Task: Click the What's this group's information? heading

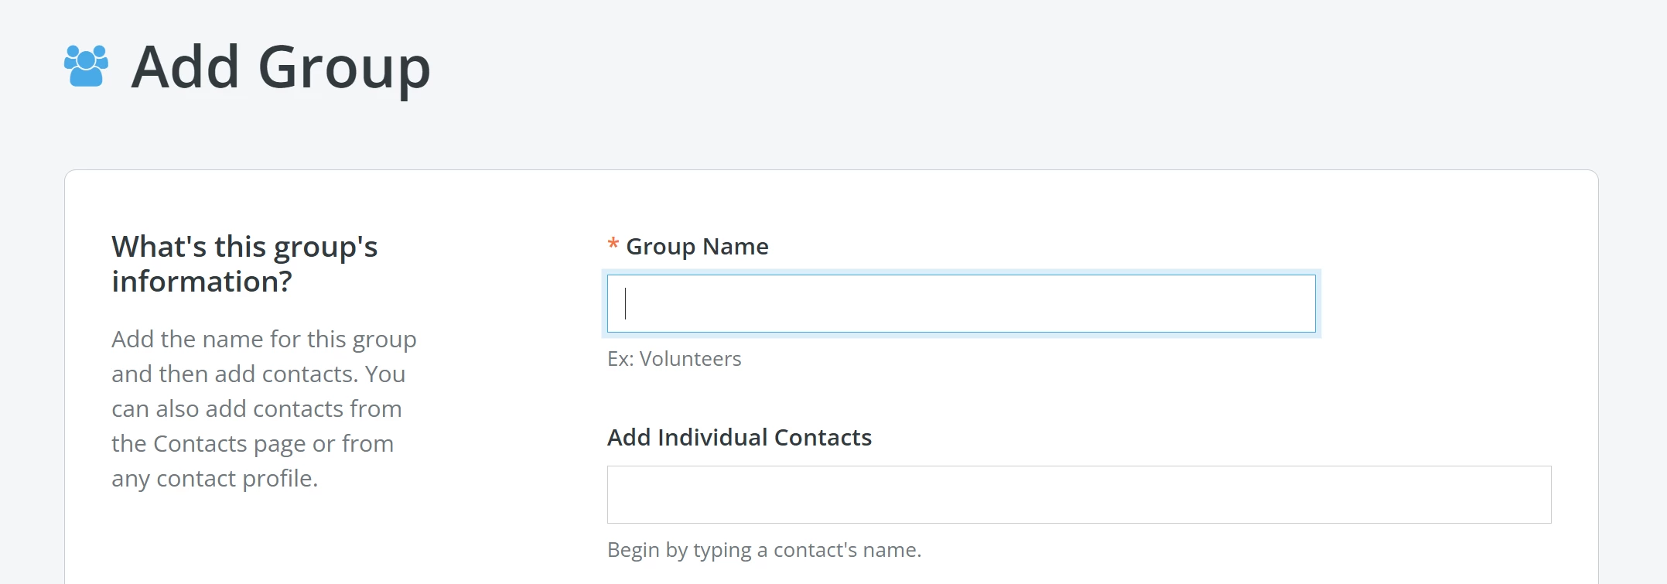Action: [x=245, y=263]
